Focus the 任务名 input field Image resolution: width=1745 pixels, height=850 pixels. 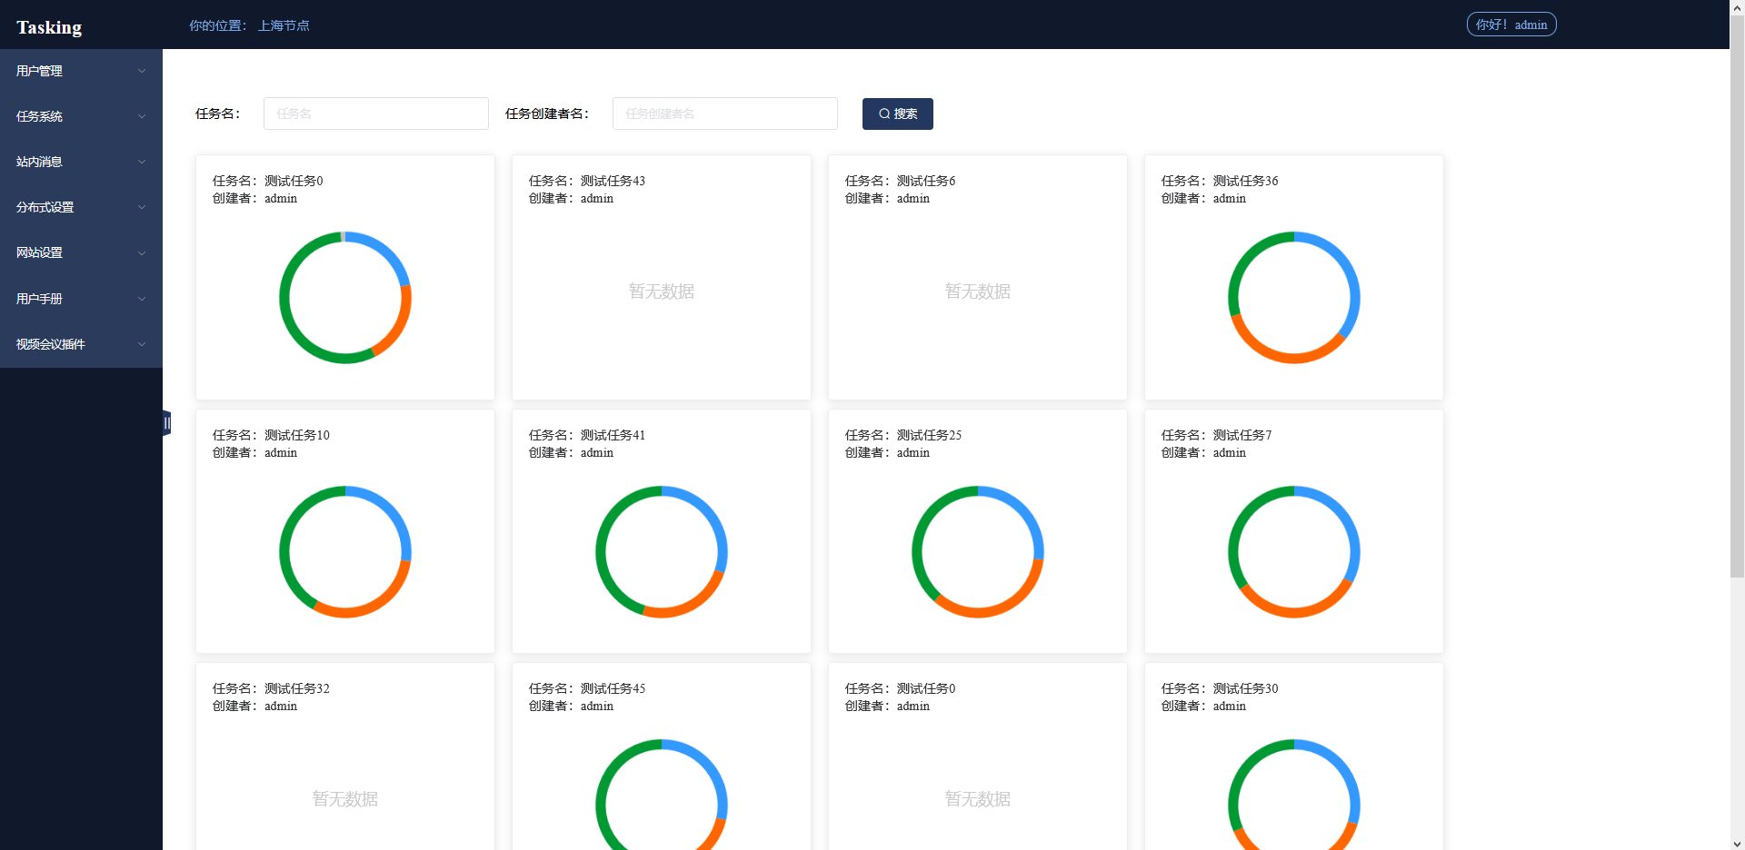click(376, 114)
